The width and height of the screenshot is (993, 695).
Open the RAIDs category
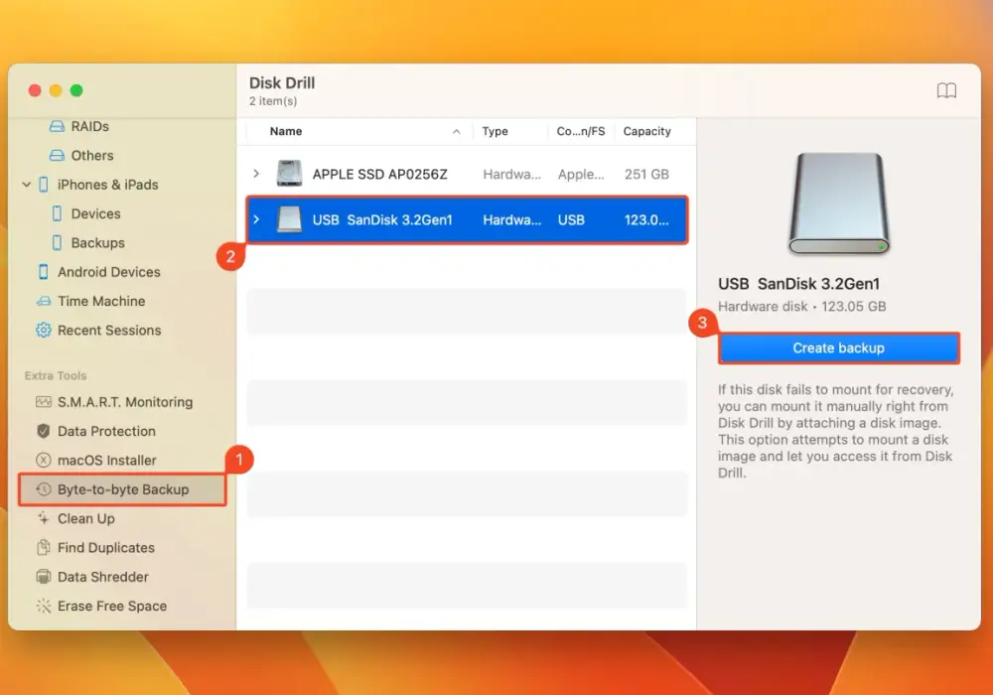90,126
